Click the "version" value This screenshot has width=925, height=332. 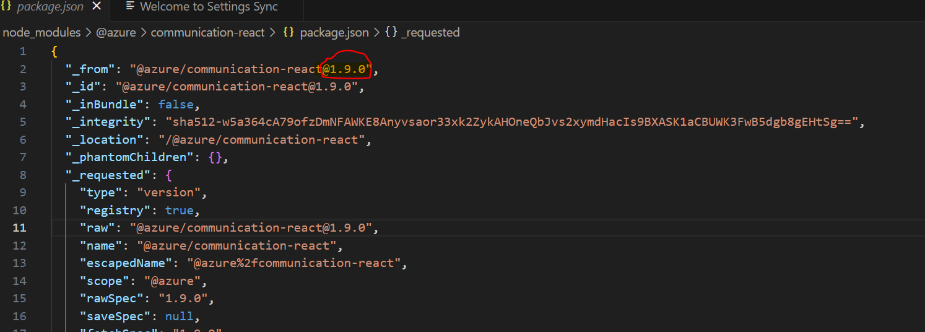tap(168, 192)
